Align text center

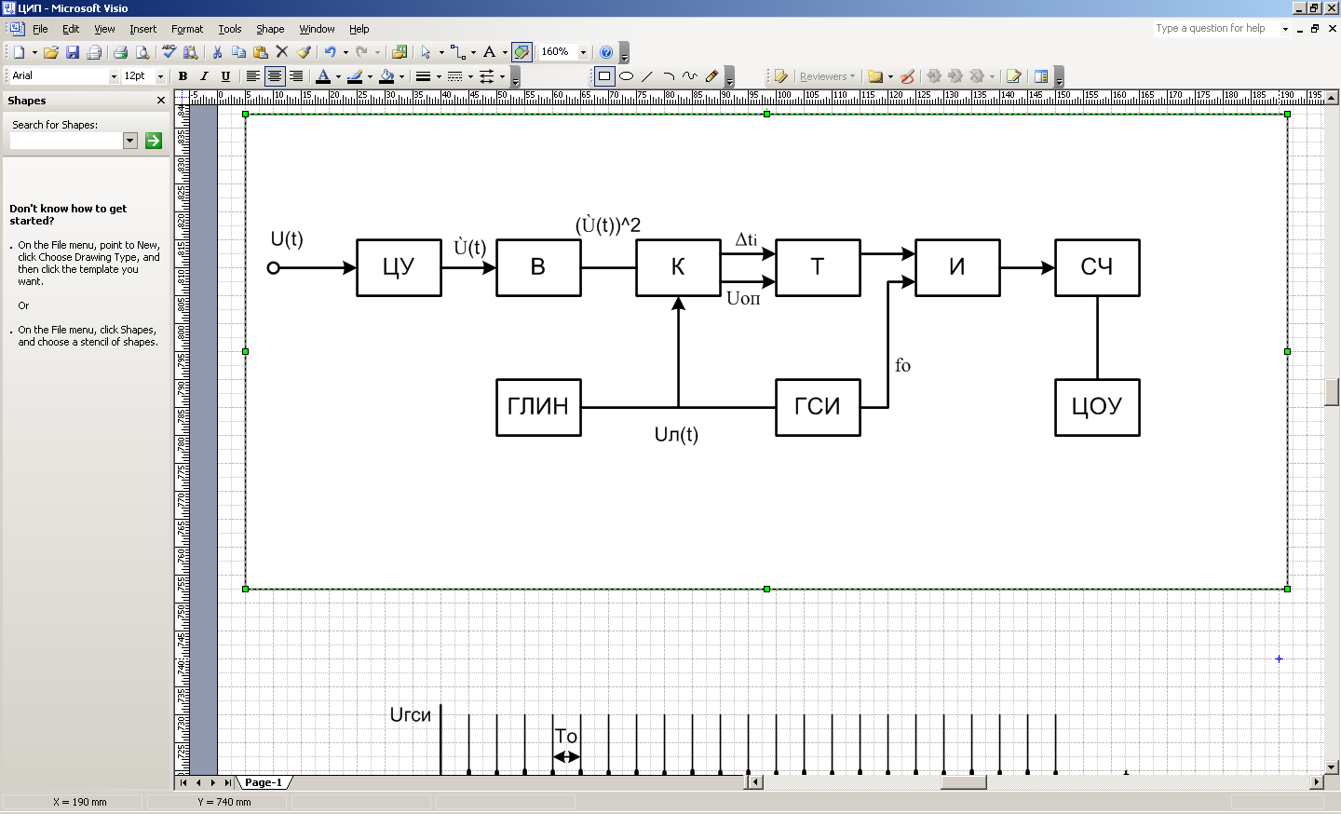tap(274, 76)
